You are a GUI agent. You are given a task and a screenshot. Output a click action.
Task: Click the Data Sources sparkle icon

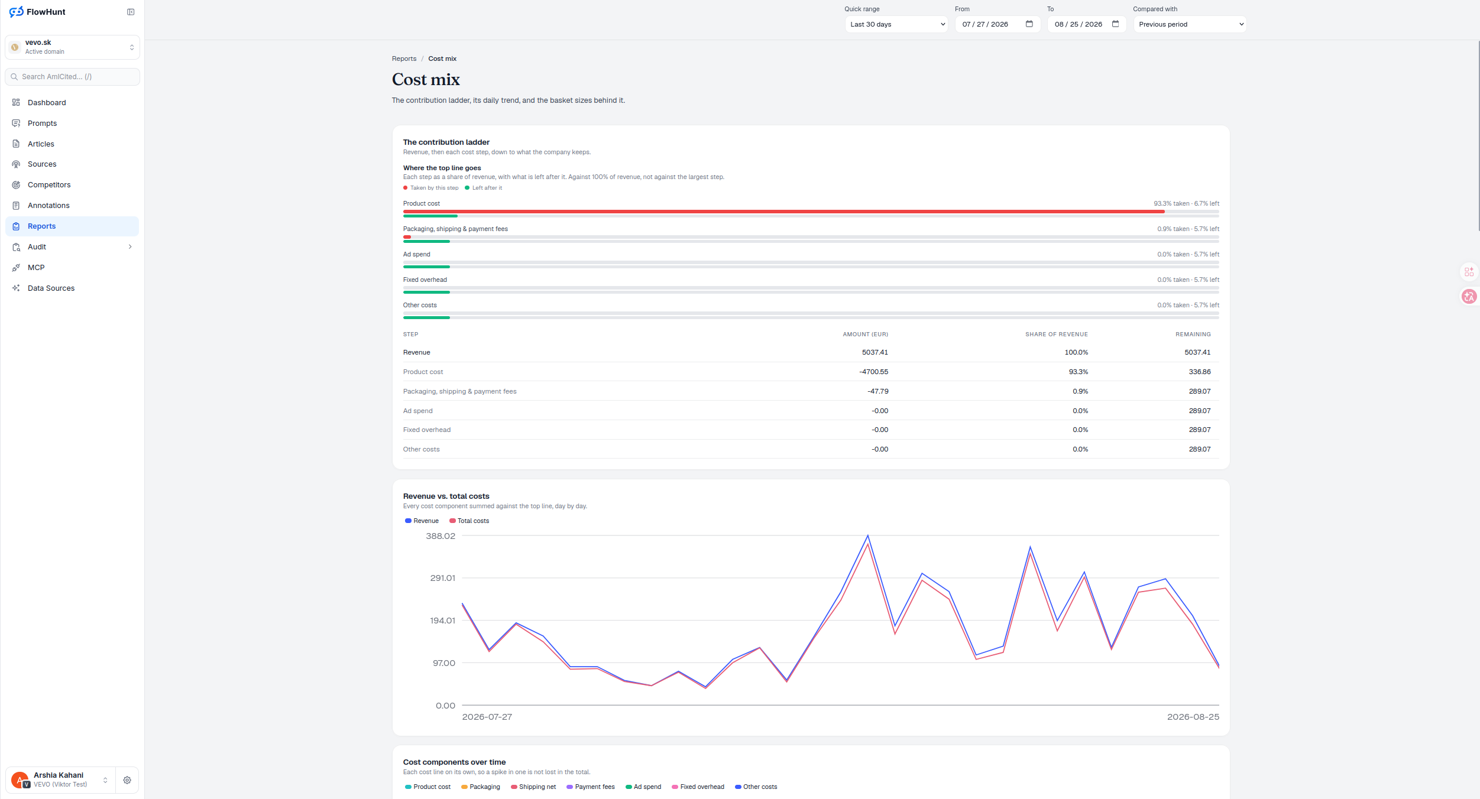pyautogui.click(x=16, y=288)
